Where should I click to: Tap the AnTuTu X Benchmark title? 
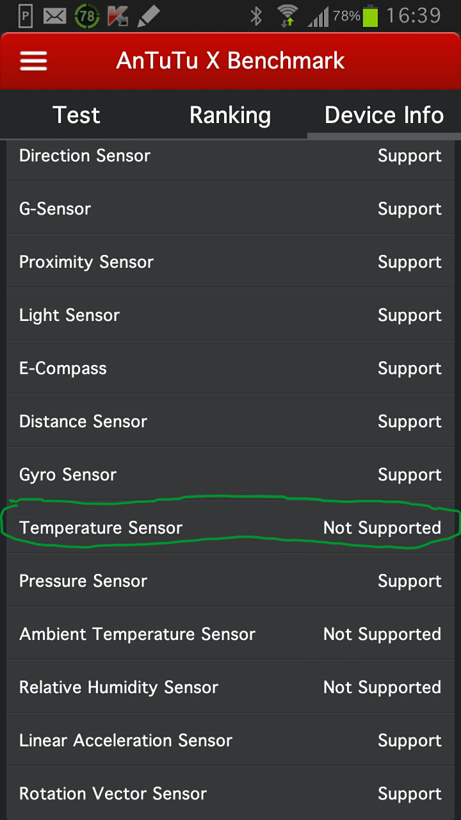click(230, 61)
